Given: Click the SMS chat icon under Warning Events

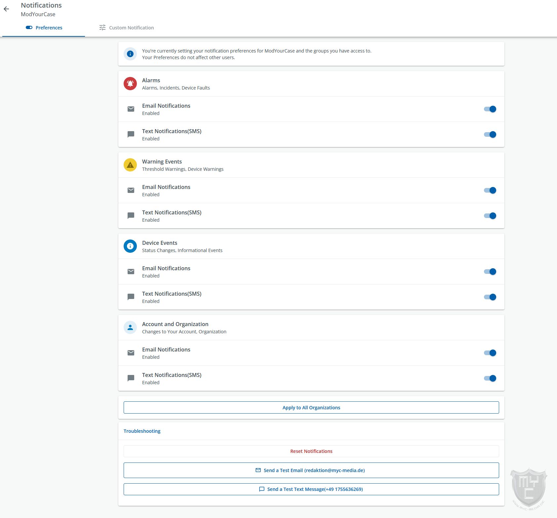Looking at the screenshot, I should pos(131,216).
